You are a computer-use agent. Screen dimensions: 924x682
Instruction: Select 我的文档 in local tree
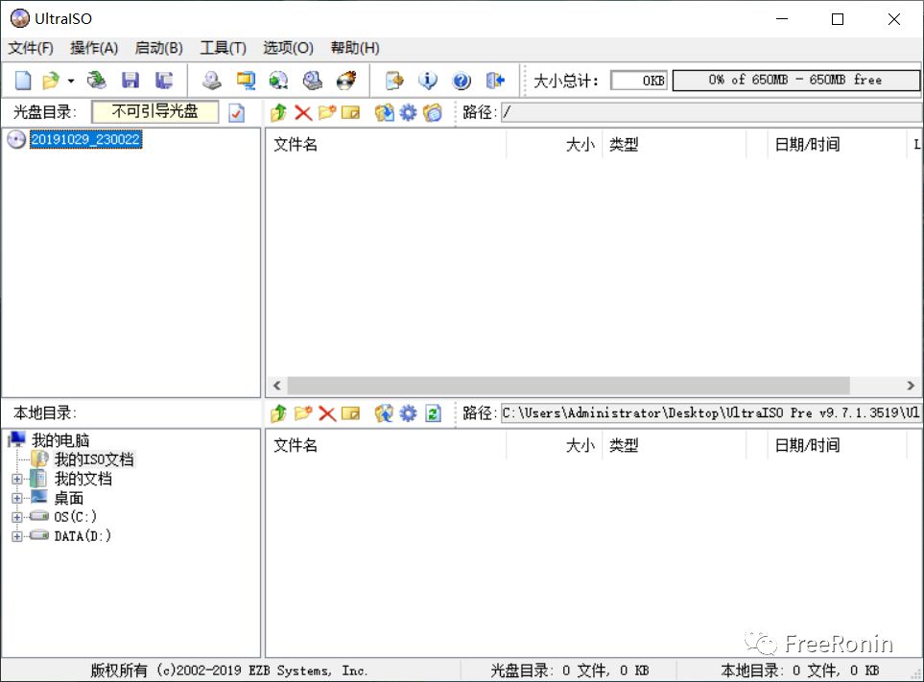83,479
